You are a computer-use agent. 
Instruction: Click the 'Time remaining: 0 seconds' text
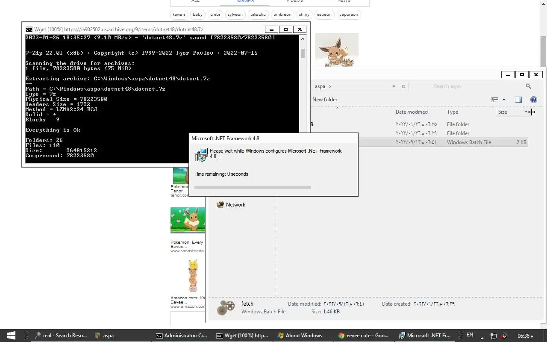point(221,174)
